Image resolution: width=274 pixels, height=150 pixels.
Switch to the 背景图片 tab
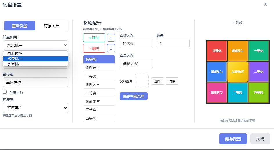51,26
